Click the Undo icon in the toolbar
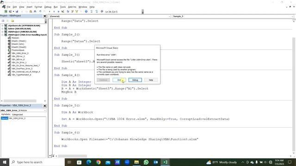Image resolution: width=296 pixels, height=166 pixels. [x=40, y=12]
